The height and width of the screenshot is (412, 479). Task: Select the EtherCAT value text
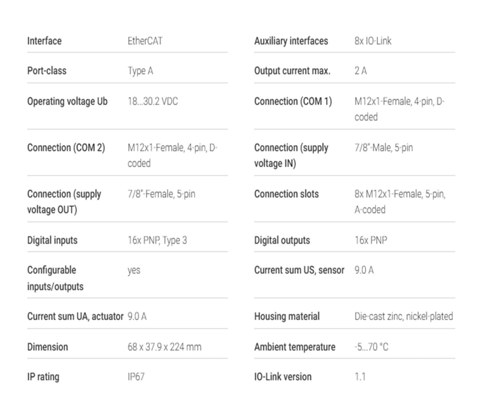tap(145, 41)
